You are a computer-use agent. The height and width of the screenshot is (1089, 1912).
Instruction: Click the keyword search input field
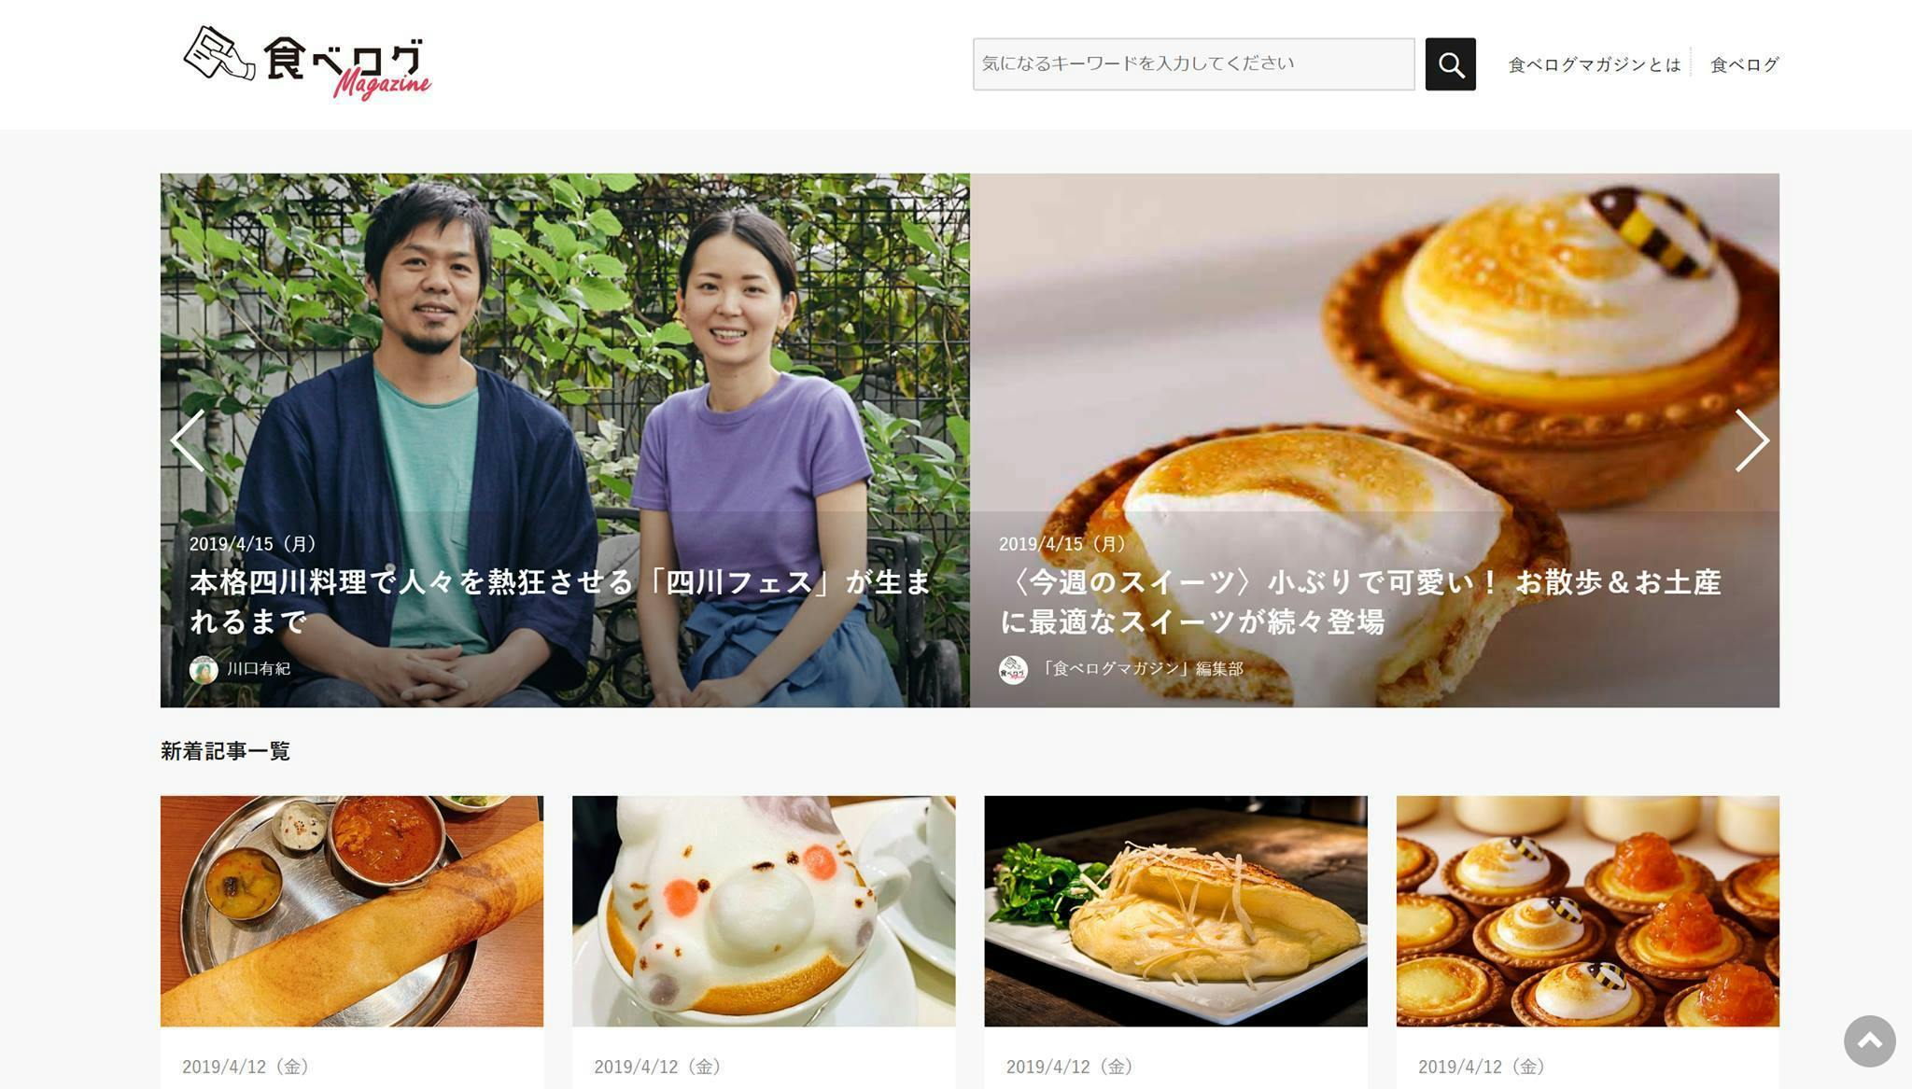point(1193,64)
